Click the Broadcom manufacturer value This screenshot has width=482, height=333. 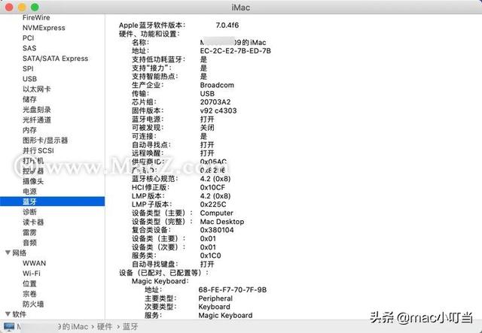coord(217,85)
